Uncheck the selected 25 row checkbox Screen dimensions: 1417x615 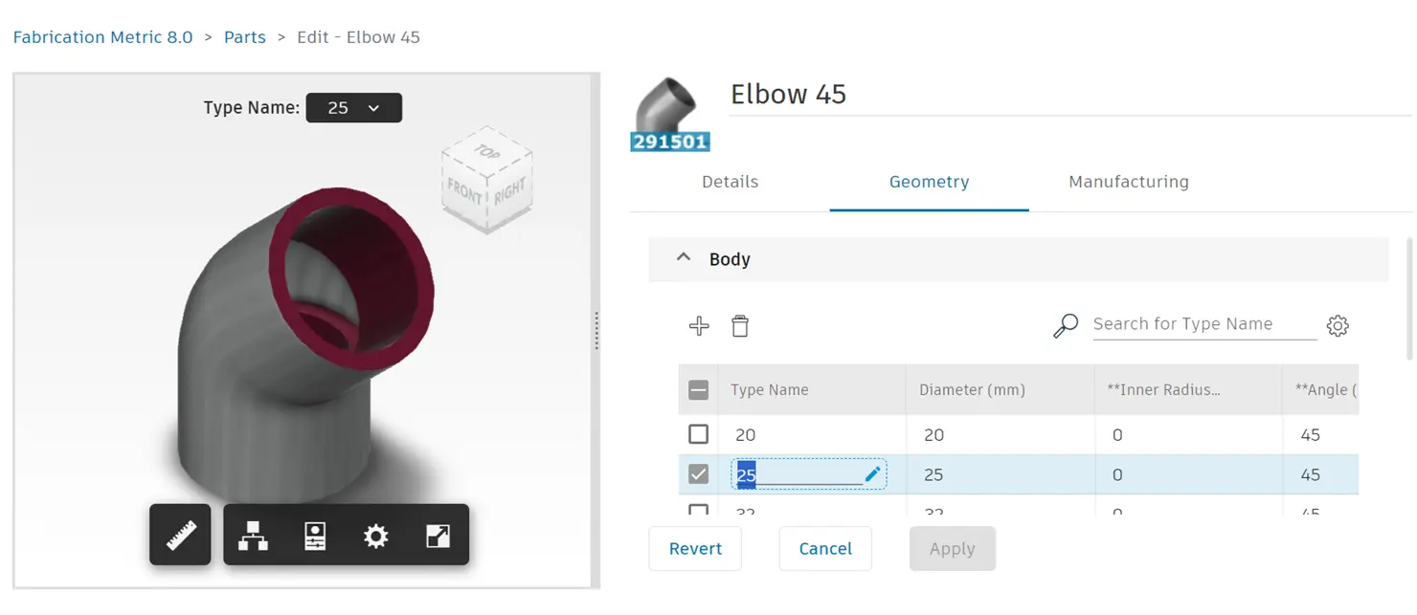click(698, 473)
